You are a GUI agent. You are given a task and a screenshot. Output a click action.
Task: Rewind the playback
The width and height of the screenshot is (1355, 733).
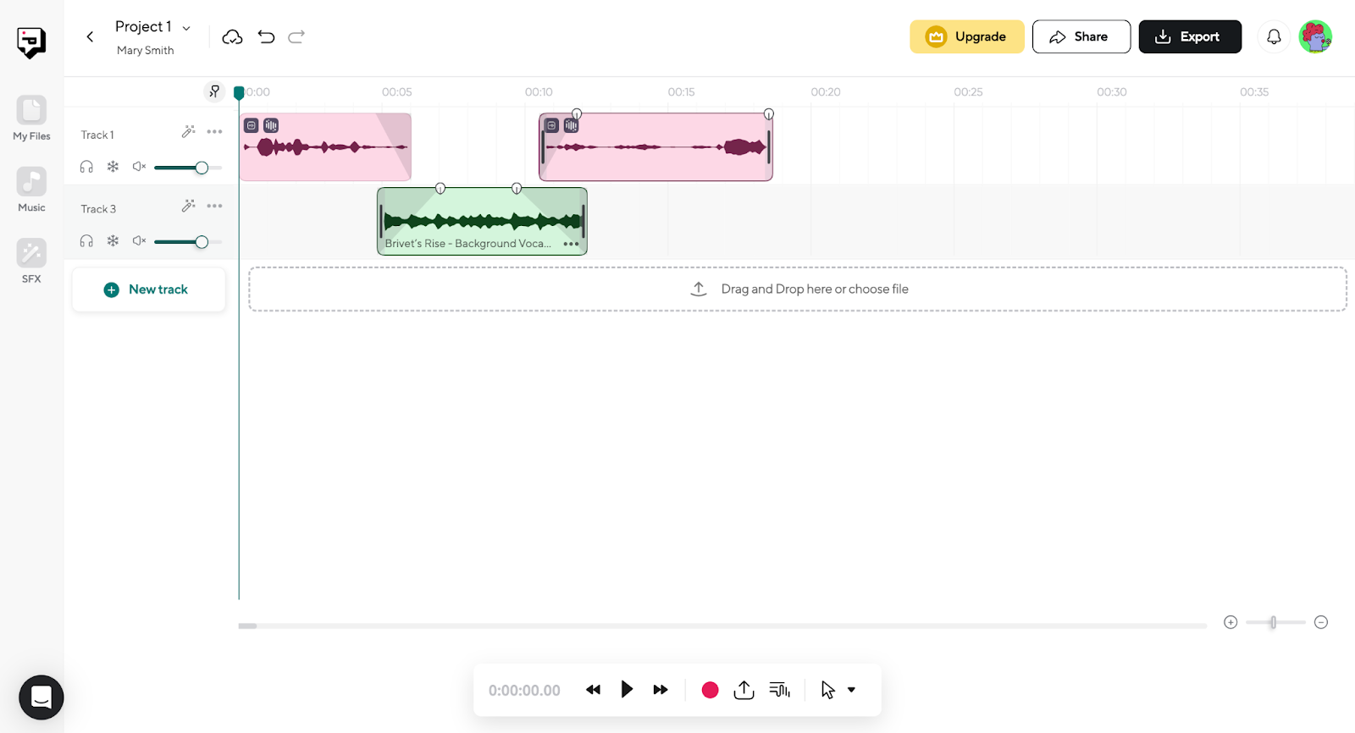coord(593,690)
